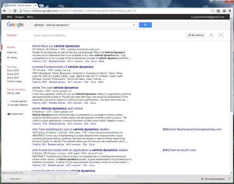
Task: Expand the settings dropdown next to My Citations
Action: (x=221, y=35)
